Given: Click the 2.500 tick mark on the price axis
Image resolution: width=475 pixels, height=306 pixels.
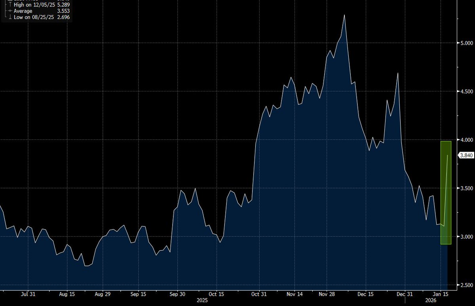Looking at the screenshot, I should click(x=458, y=284).
